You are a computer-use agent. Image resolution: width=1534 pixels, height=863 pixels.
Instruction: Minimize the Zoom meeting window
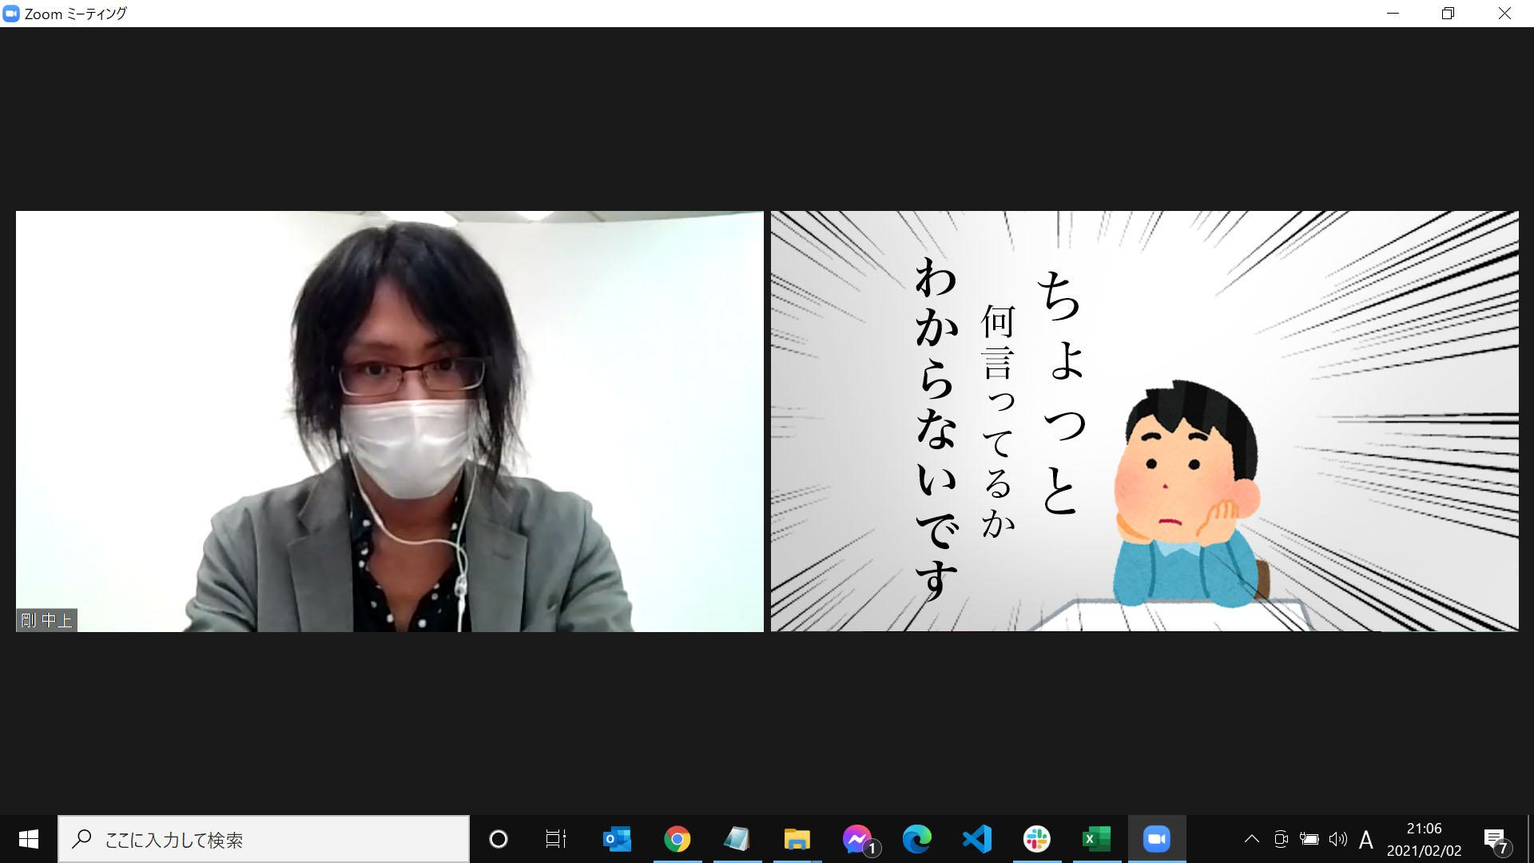coord(1393,14)
